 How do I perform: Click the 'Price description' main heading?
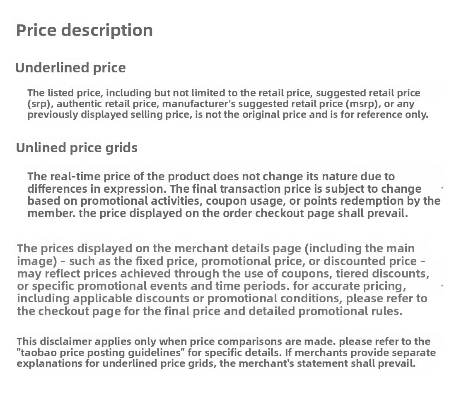pos(85,31)
